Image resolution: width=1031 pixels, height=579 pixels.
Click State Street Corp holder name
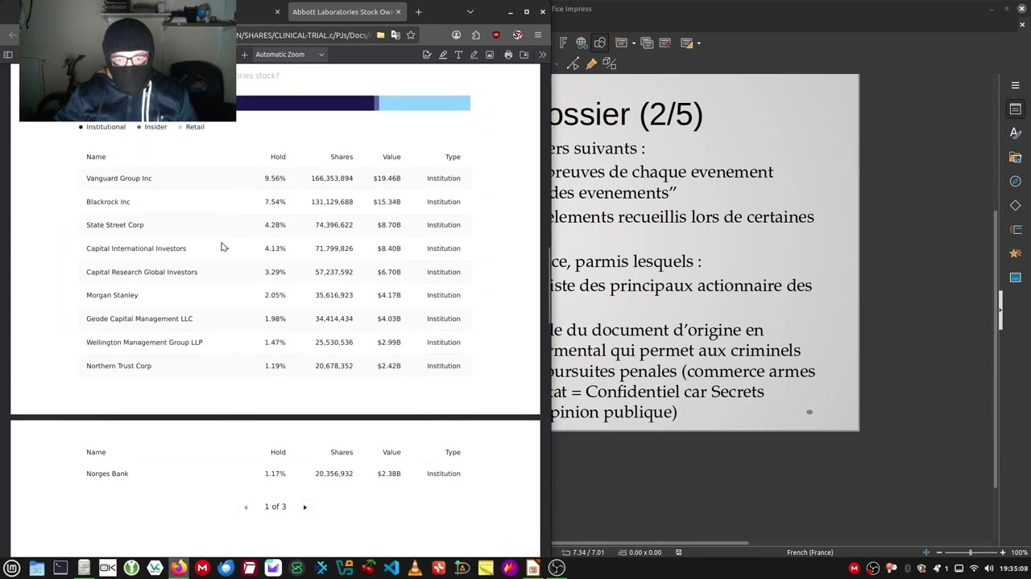coord(114,225)
